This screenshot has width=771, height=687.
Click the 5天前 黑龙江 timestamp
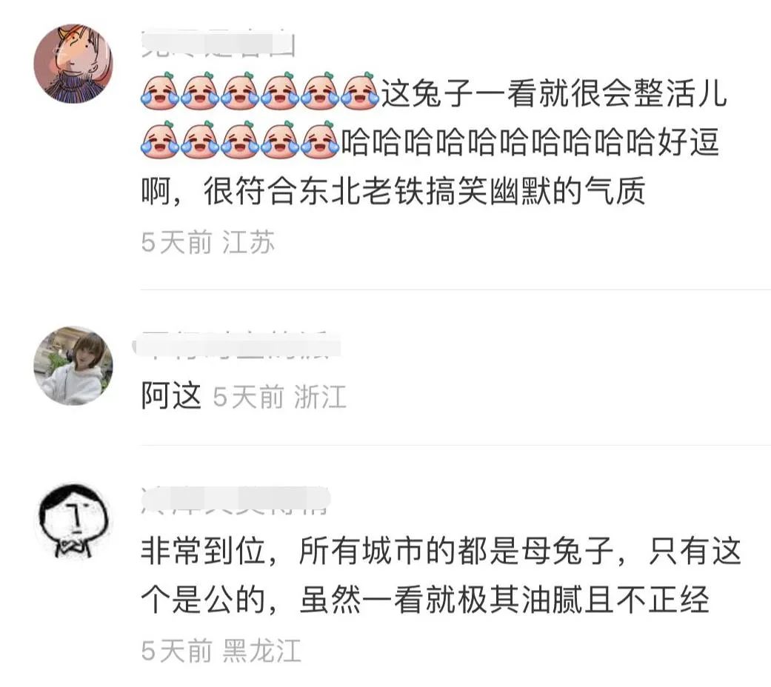click(x=221, y=650)
